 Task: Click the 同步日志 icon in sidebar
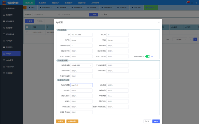coord(4,47)
